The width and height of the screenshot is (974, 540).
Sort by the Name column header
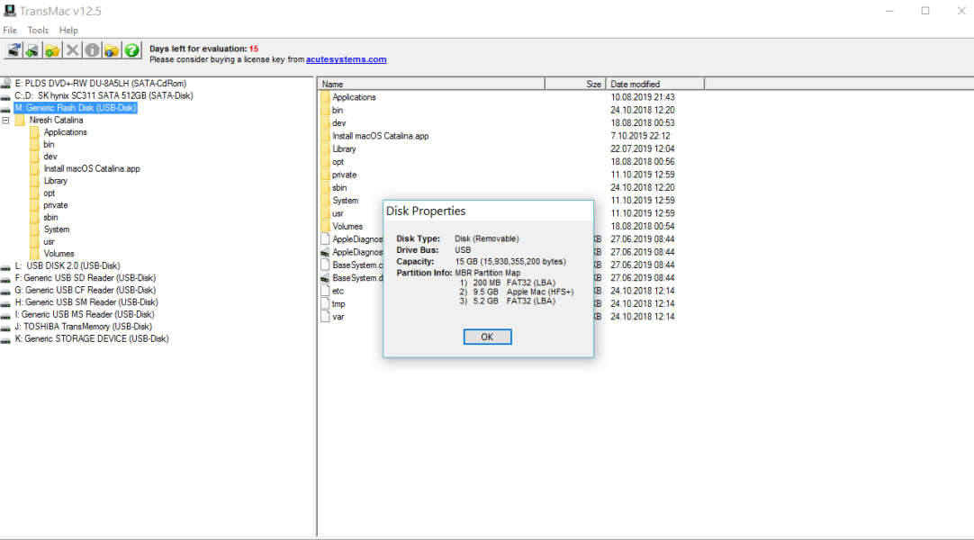point(432,84)
